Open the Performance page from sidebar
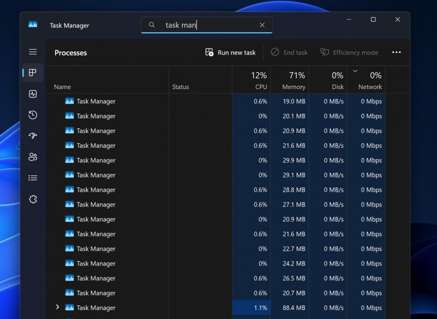Screen dimensions: 437x319 [33, 94]
